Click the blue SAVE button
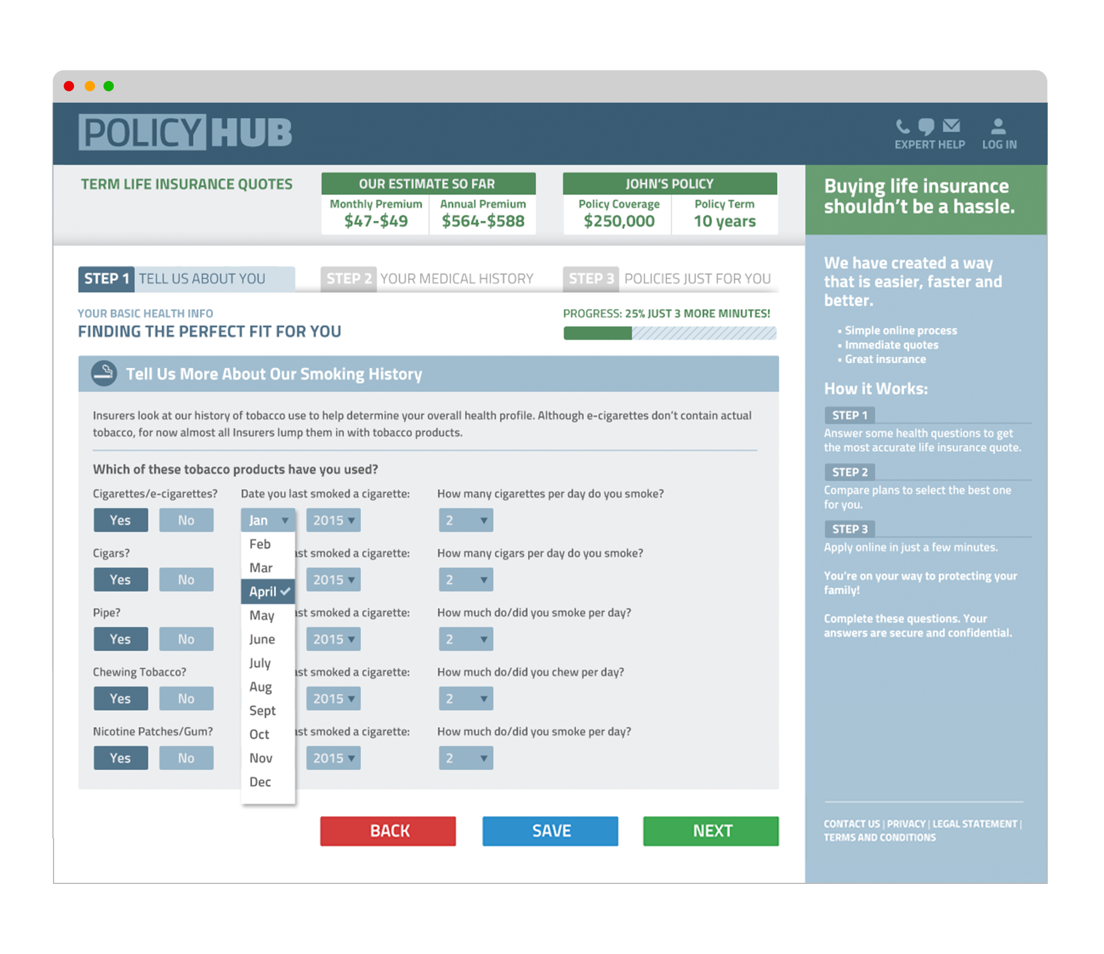The height and width of the screenshot is (954, 1104). 550,831
